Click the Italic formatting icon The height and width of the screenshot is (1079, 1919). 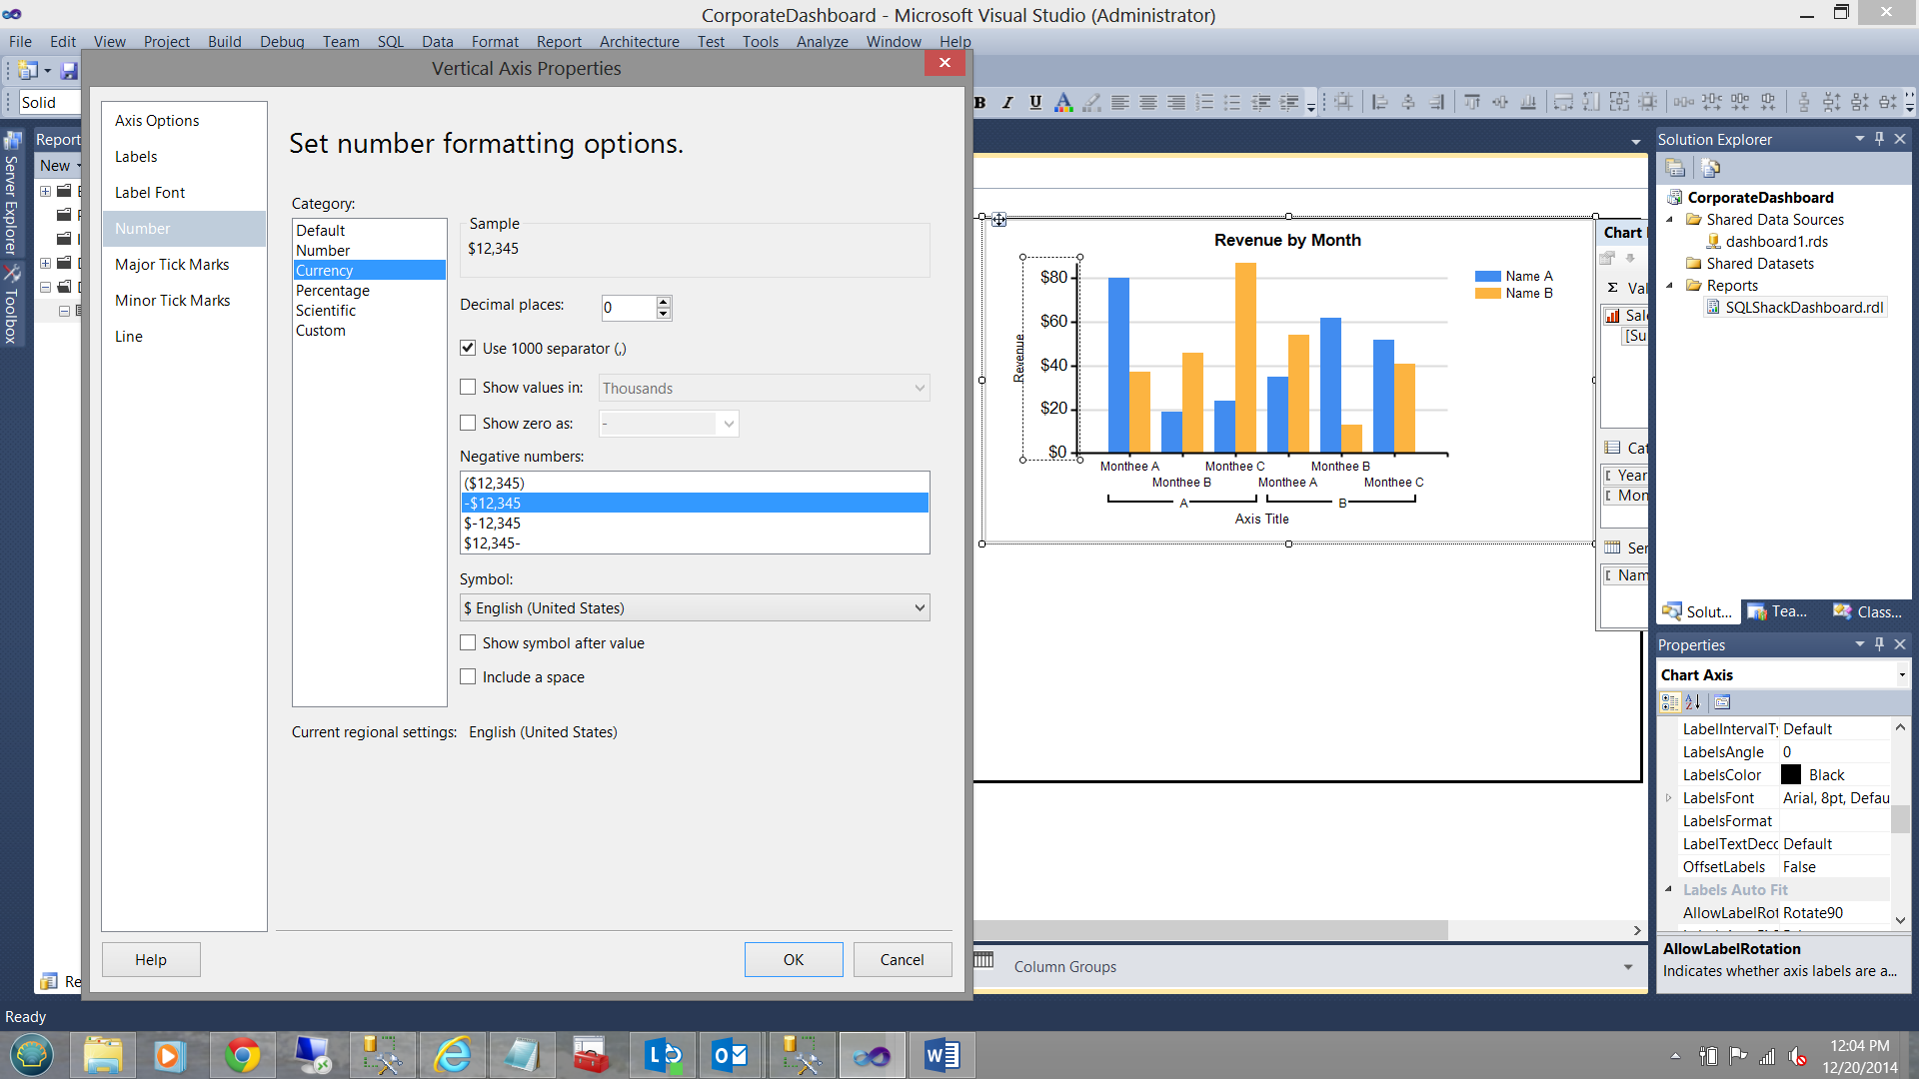(1007, 102)
